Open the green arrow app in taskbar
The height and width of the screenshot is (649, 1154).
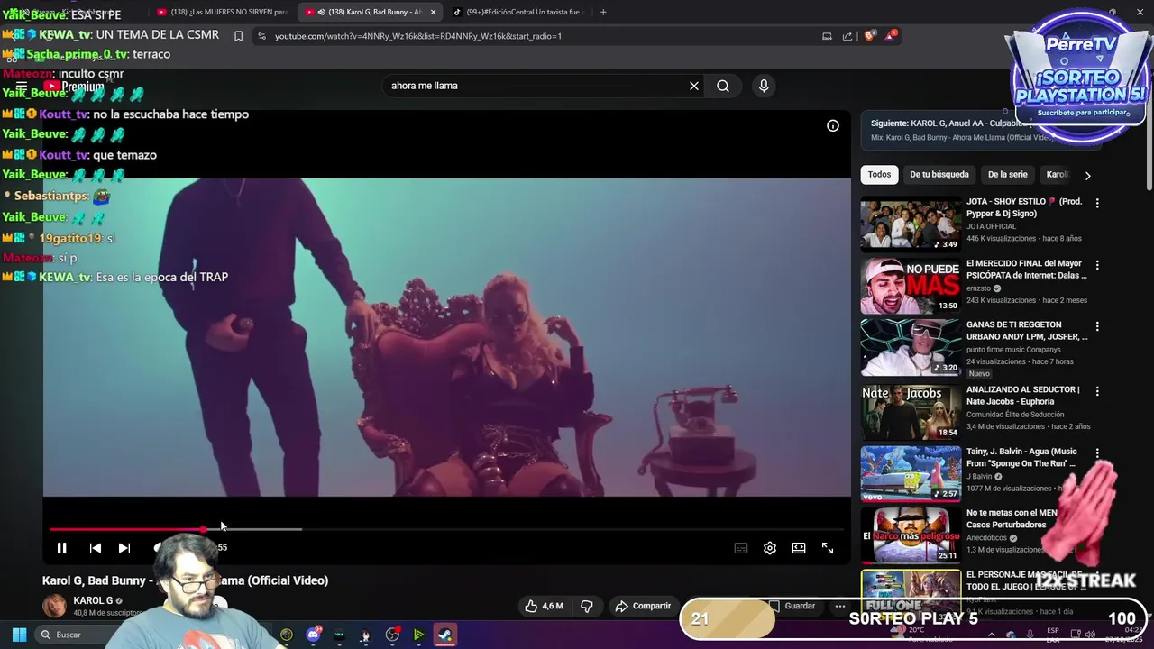point(418,635)
